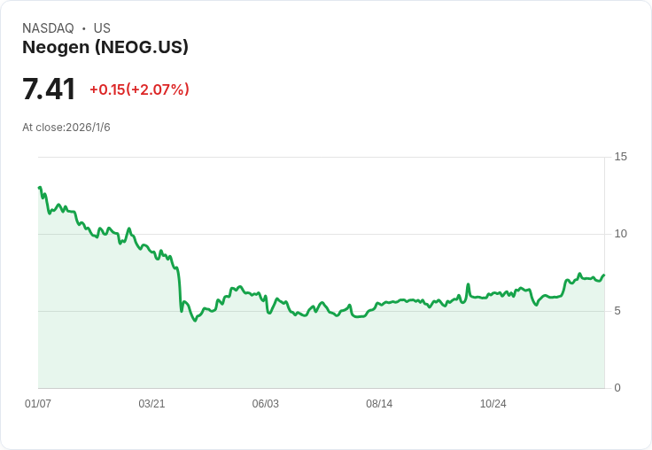Click the NASDAQ exchange label
Image resolution: width=652 pixels, height=450 pixels.
[x=48, y=27]
